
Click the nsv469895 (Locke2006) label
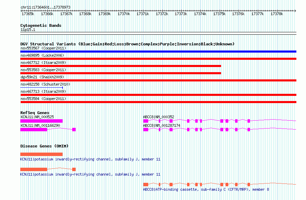click(42, 55)
